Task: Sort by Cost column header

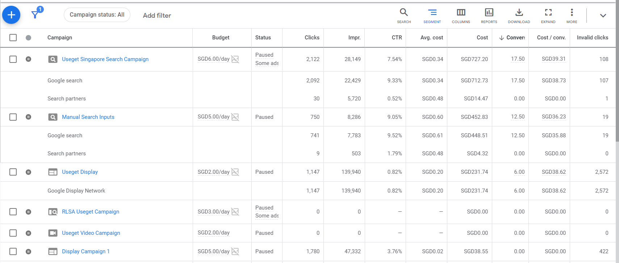Action: 482,38
